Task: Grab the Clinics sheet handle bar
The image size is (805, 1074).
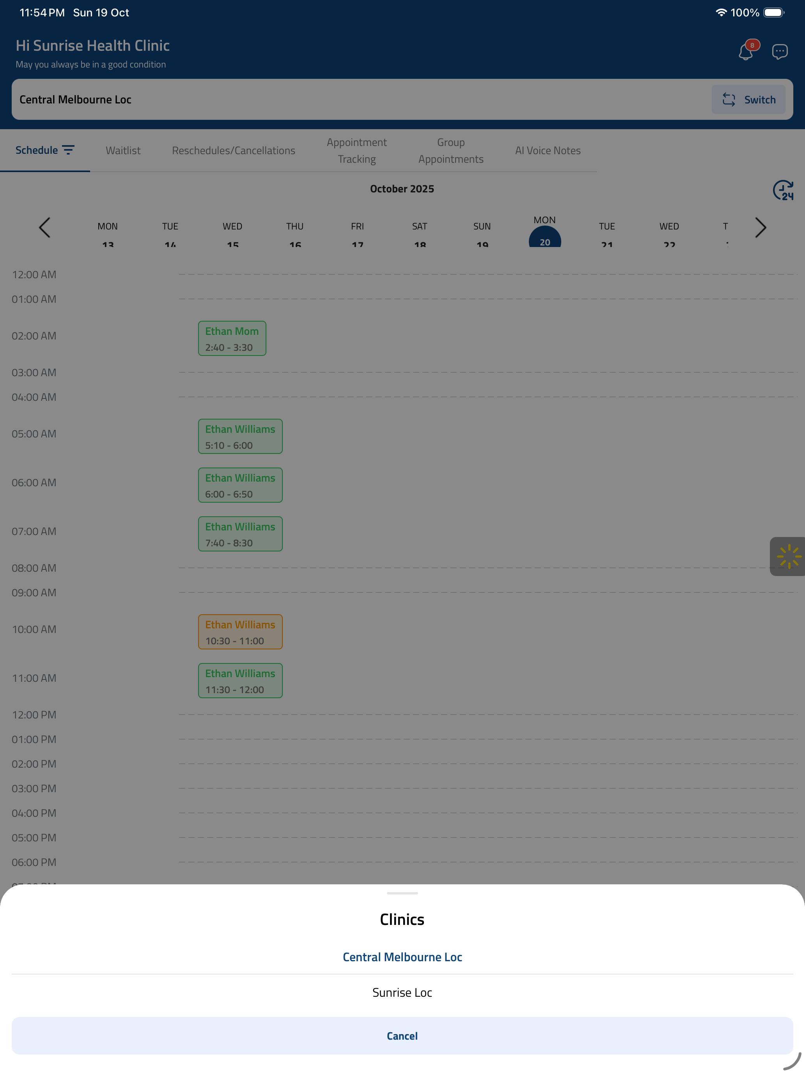Action: point(402,893)
